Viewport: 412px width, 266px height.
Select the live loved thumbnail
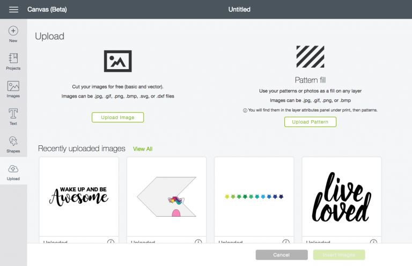[342, 197]
